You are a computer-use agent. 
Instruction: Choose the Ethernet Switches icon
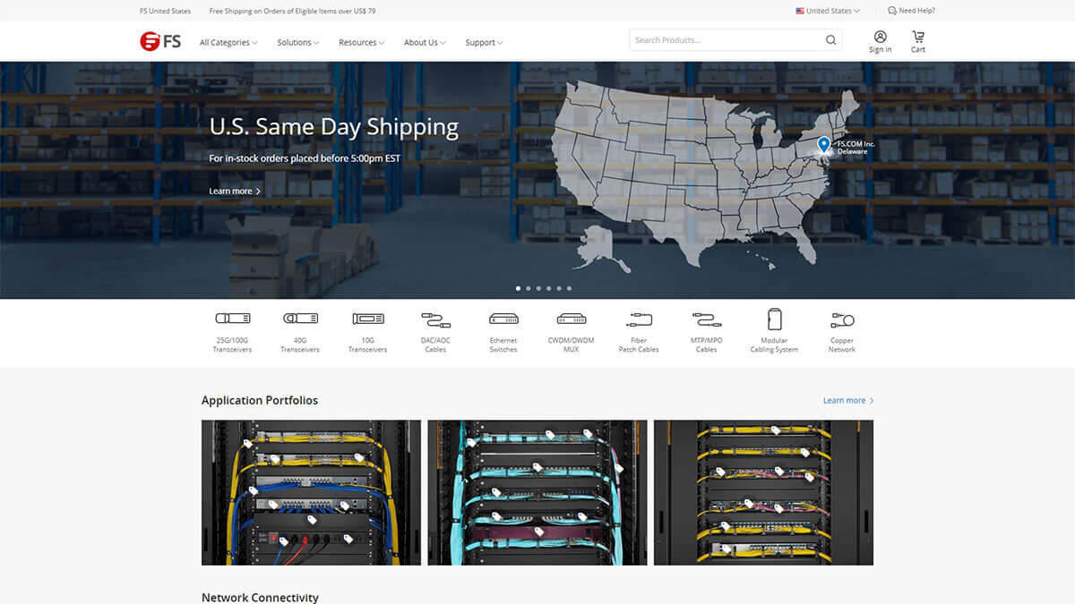503,319
